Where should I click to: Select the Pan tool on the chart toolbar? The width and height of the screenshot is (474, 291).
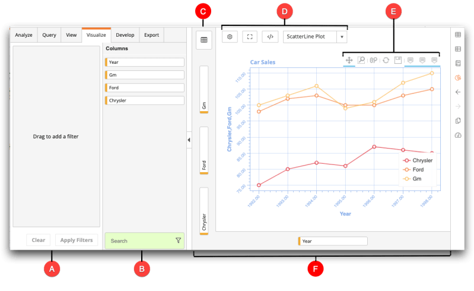pyautogui.click(x=349, y=60)
